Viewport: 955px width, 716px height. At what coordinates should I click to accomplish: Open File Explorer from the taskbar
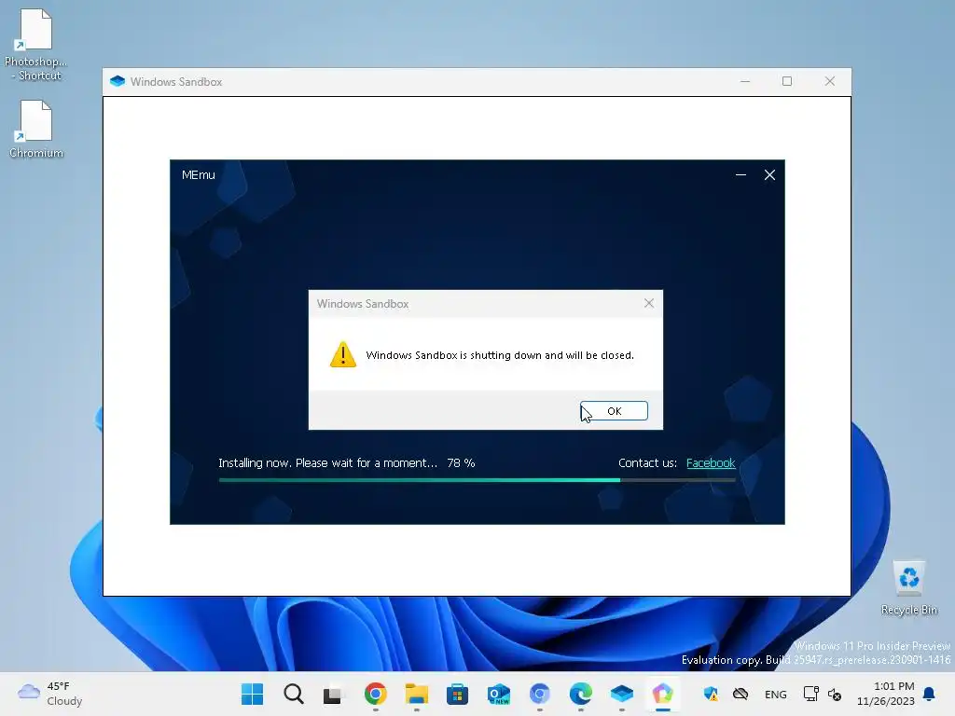pos(417,694)
